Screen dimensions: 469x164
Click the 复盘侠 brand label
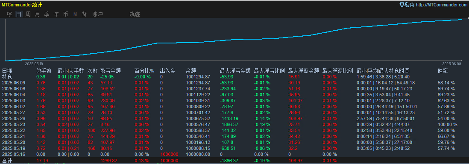(x=407, y=5)
